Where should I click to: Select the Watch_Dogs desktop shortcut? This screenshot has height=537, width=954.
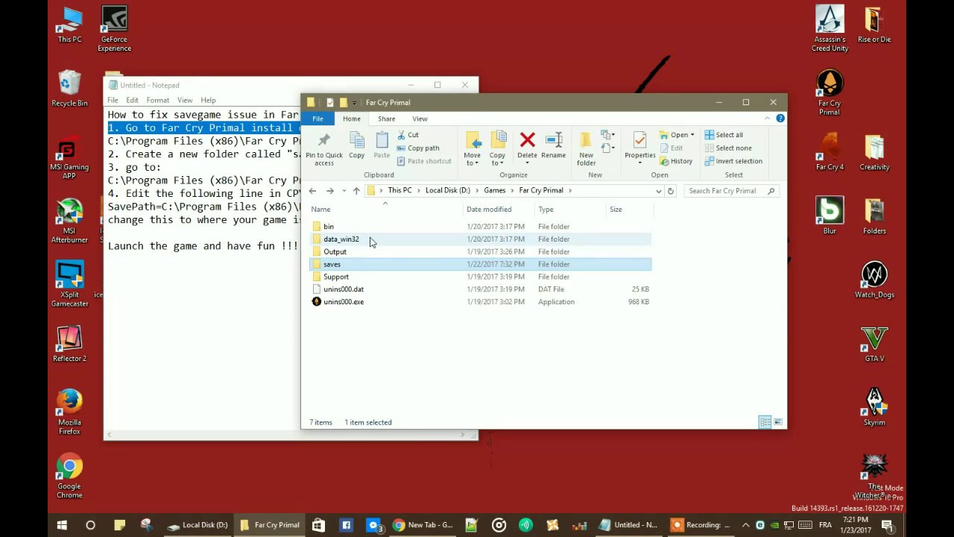click(x=874, y=280)
